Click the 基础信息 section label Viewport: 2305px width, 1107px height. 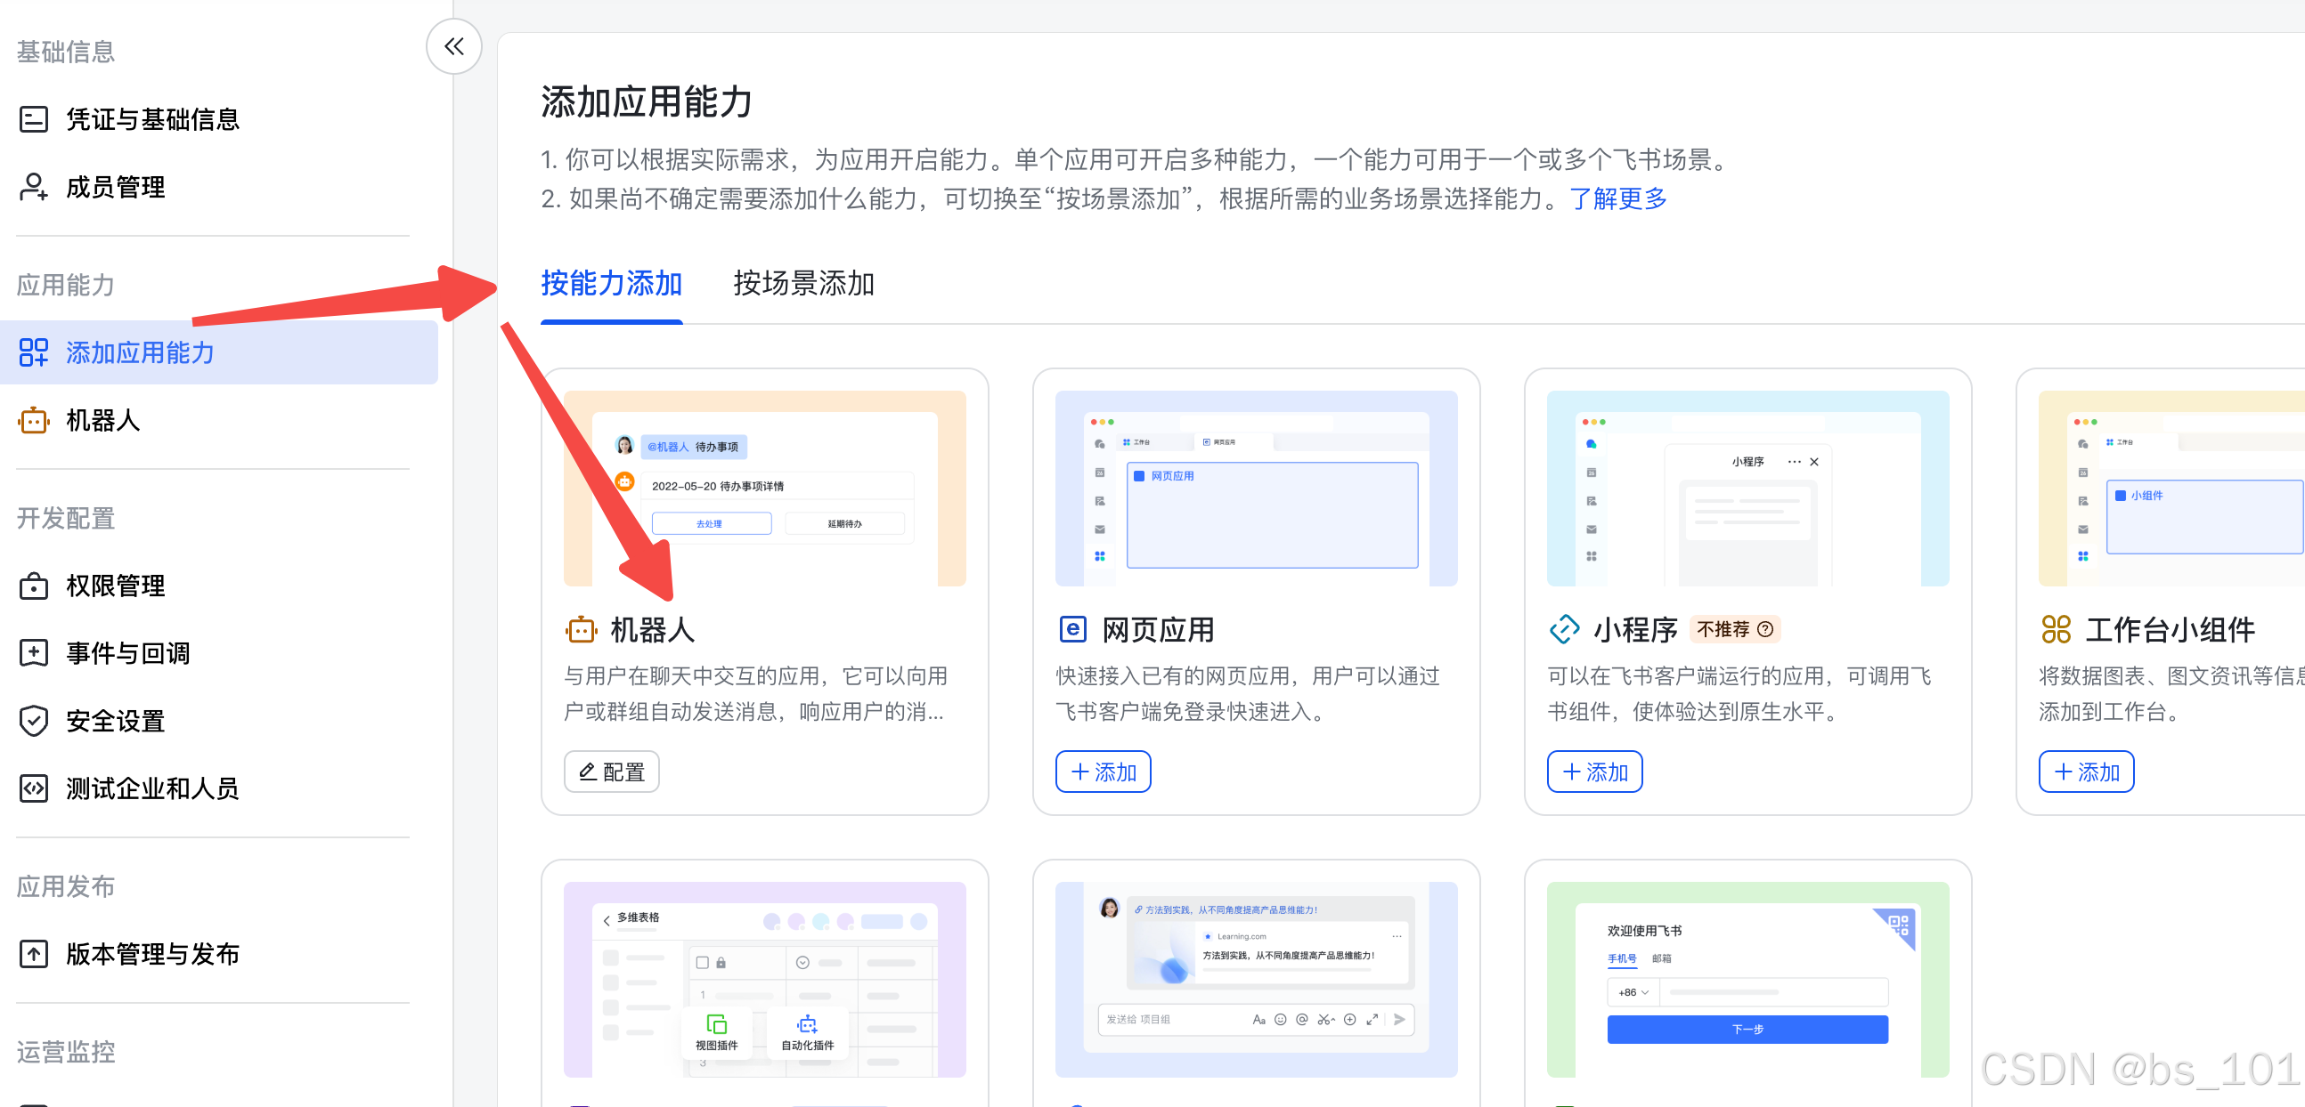pos(65,51)
